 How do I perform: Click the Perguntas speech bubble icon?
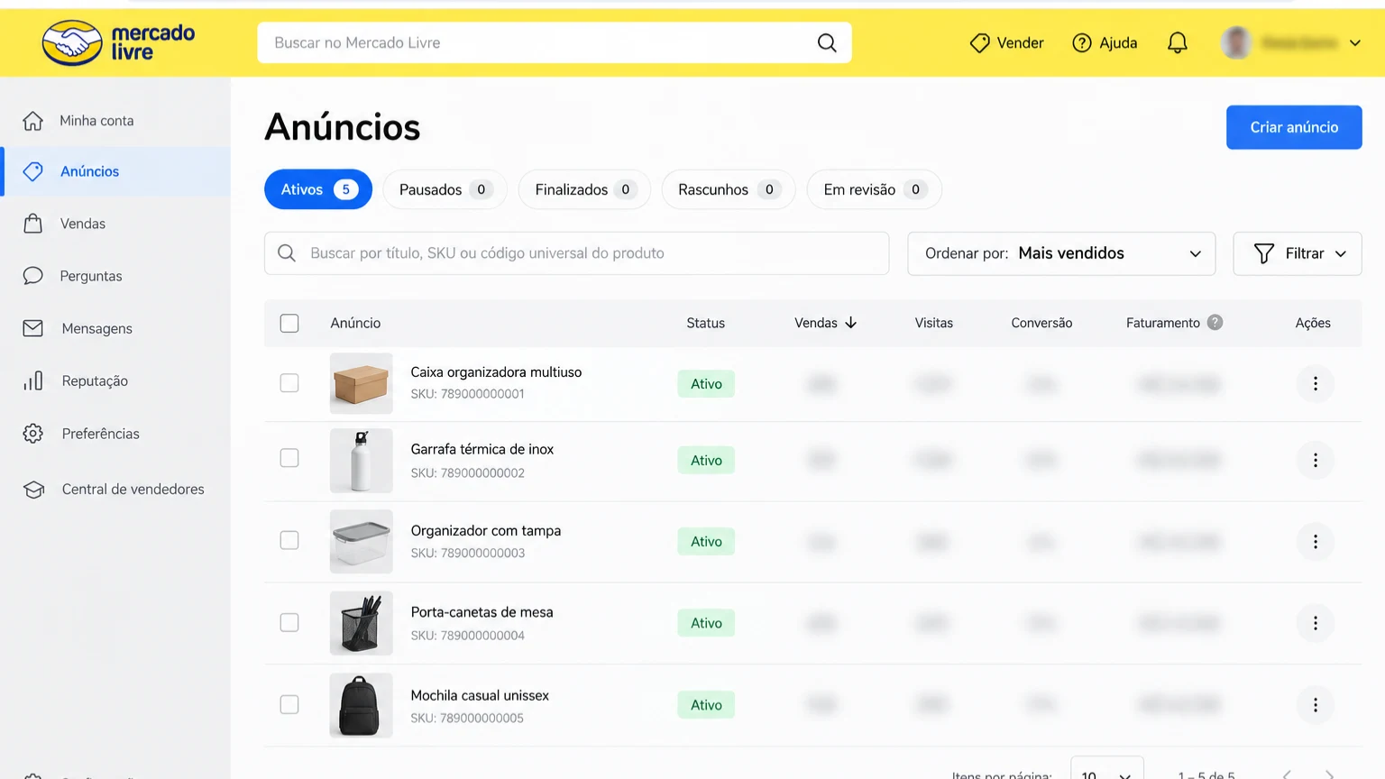pyautogui.click(x=33, y=276)
